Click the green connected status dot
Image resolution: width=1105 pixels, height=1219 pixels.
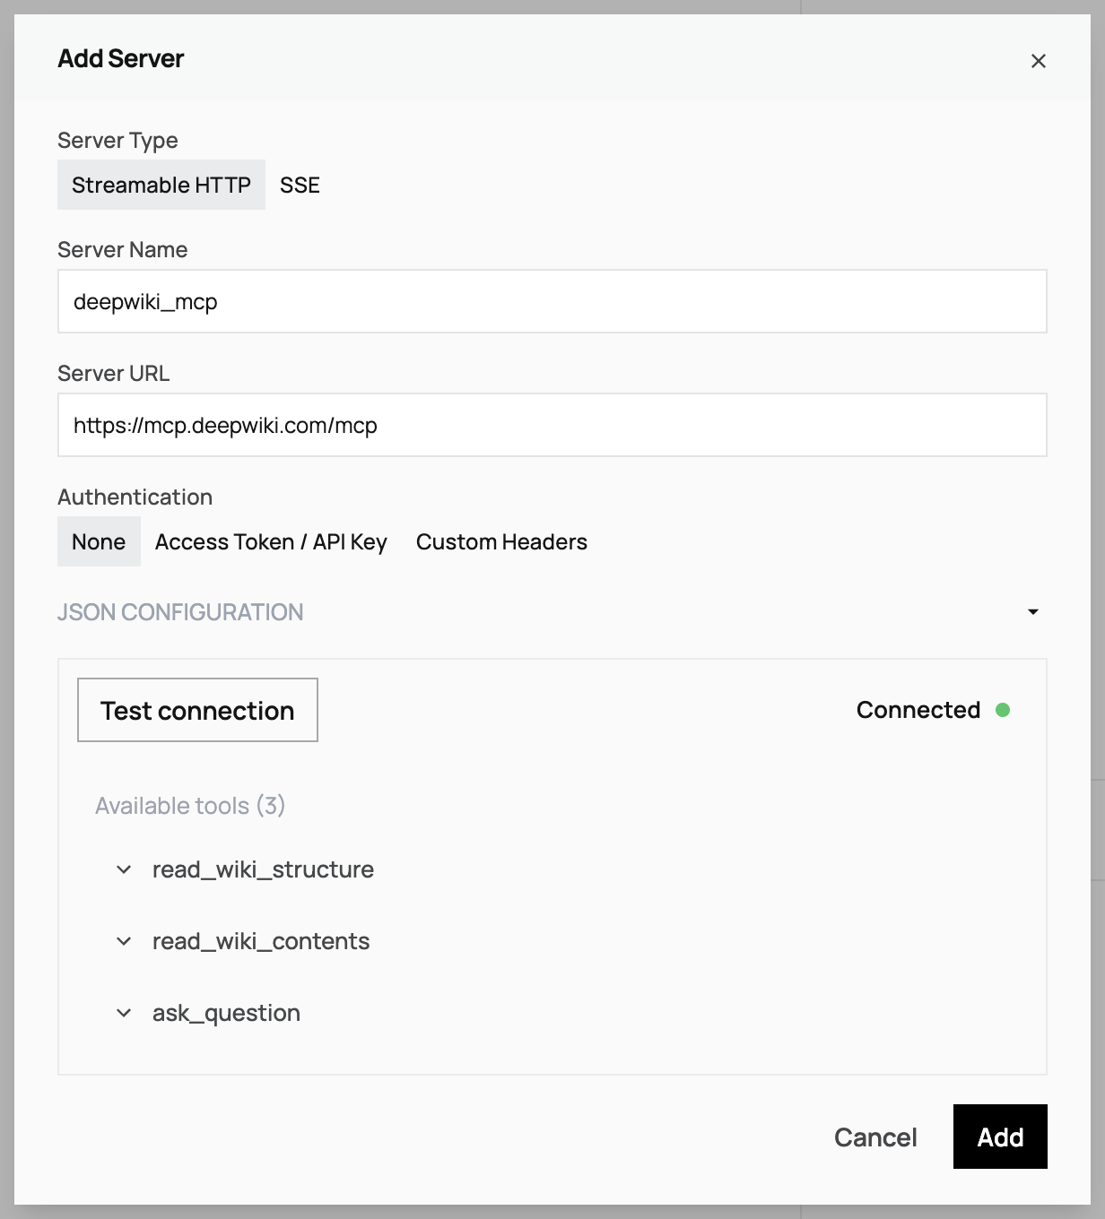[x=1003, y=710]
